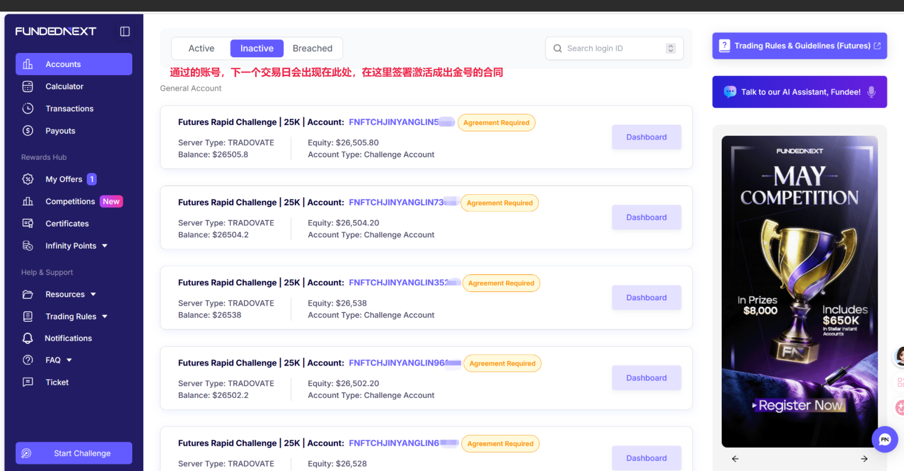Open the search login ID stepper arrows
The height and width of the screenshot is (471, 904).
click(670, 48)
